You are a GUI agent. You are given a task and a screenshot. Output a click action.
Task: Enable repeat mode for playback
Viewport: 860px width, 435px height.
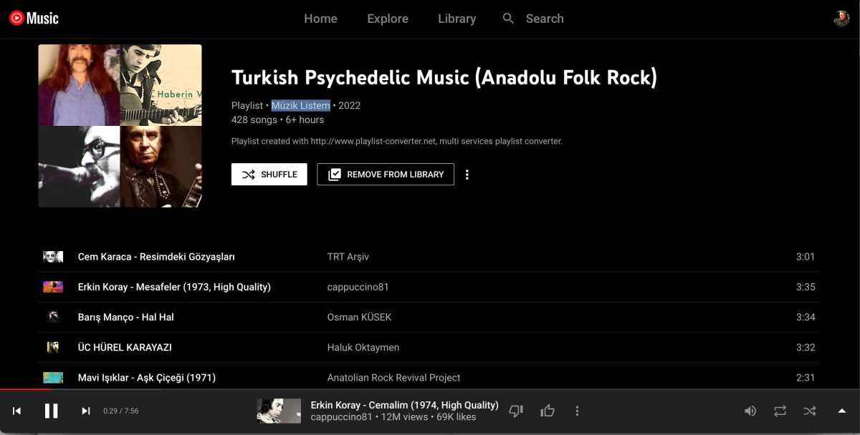point(780,410)
